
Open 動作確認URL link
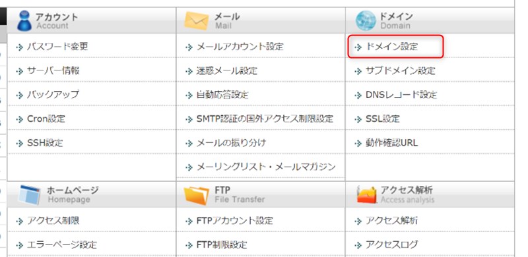click(392, 143)
